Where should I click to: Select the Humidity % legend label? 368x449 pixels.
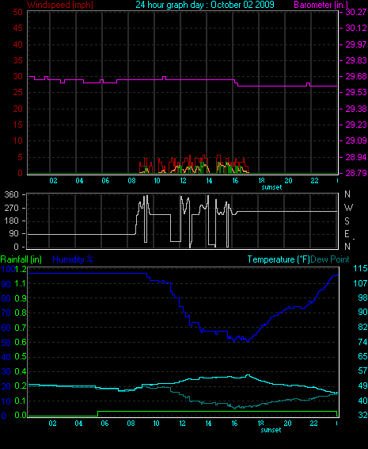pos(73,259)
